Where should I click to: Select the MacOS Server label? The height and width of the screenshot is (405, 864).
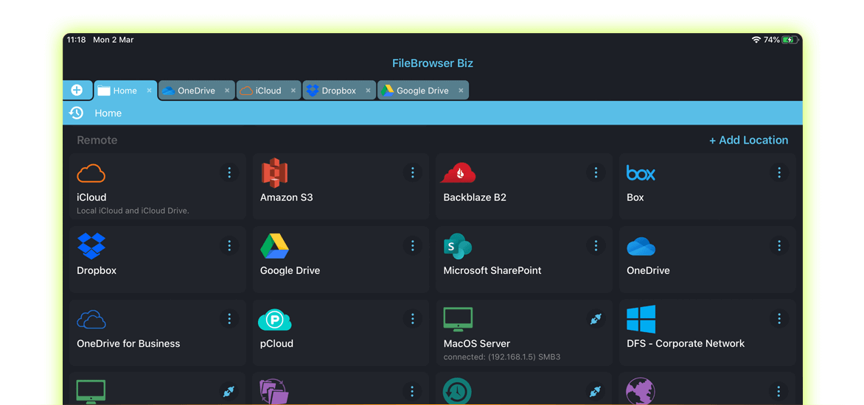[x=477, y=344]
